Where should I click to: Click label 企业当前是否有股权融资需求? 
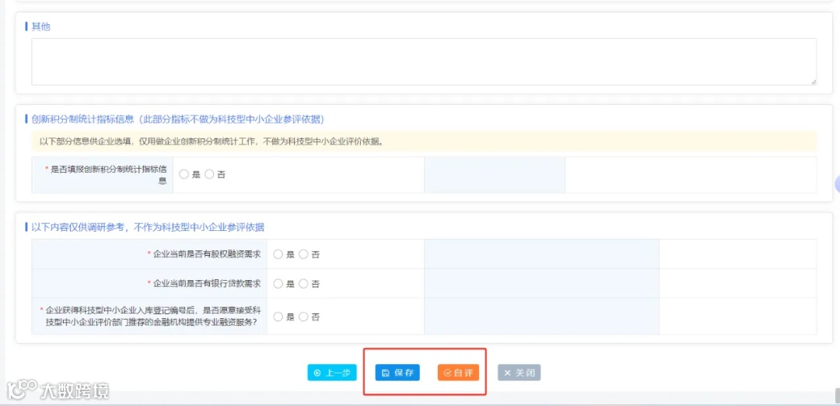coord(207,254)
